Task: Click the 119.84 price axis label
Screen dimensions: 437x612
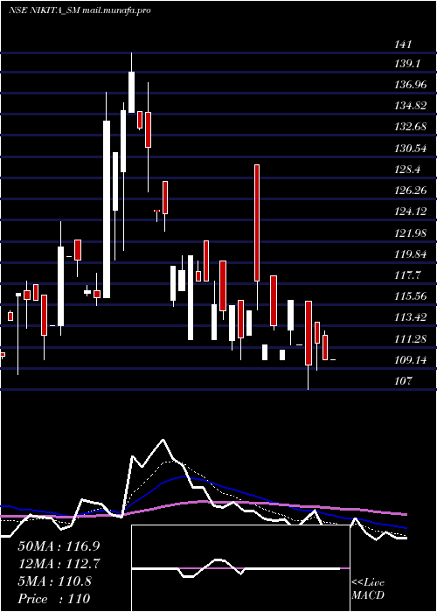Action: point(411,254)
